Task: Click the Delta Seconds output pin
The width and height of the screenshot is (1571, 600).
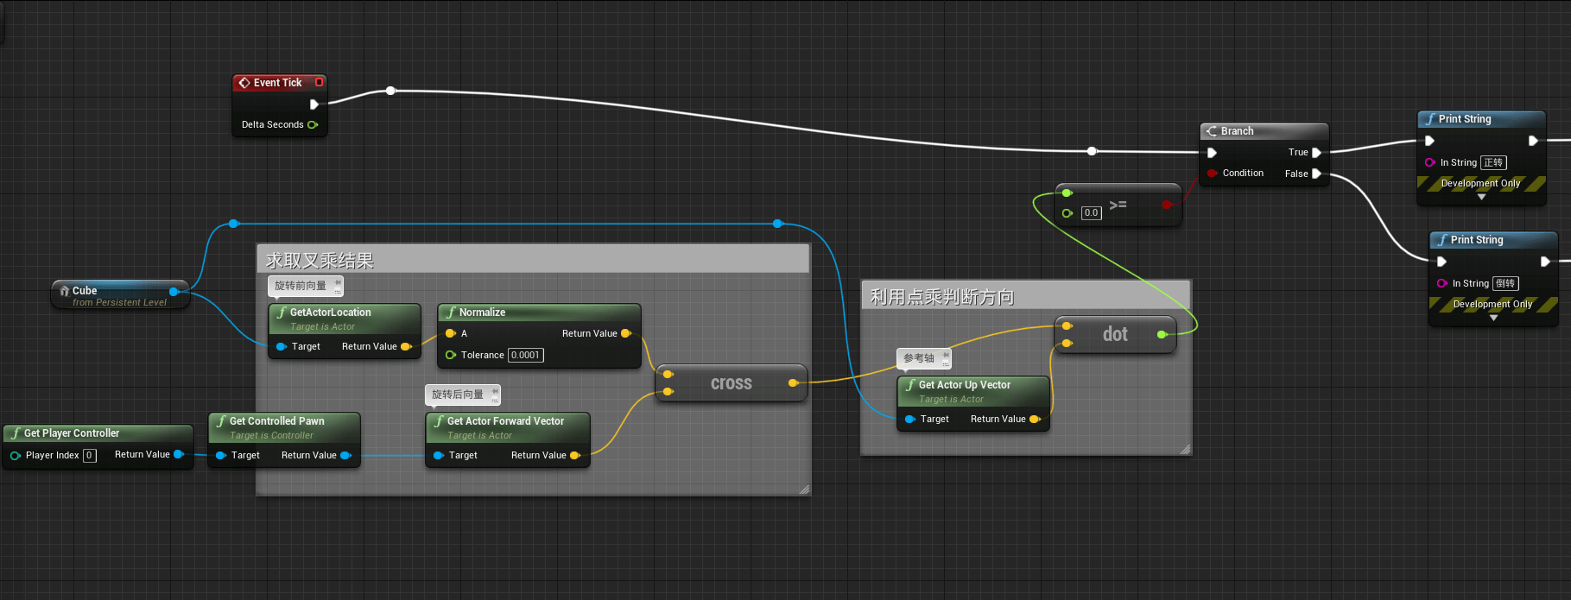Action: coord(313,124)
